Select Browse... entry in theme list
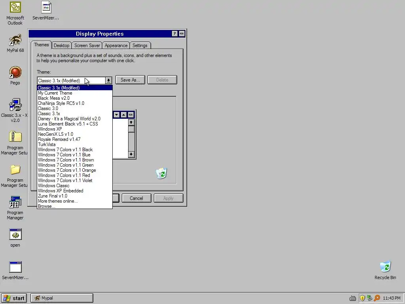405x304 pixels. pyautogui.click(x=75, y=206)
